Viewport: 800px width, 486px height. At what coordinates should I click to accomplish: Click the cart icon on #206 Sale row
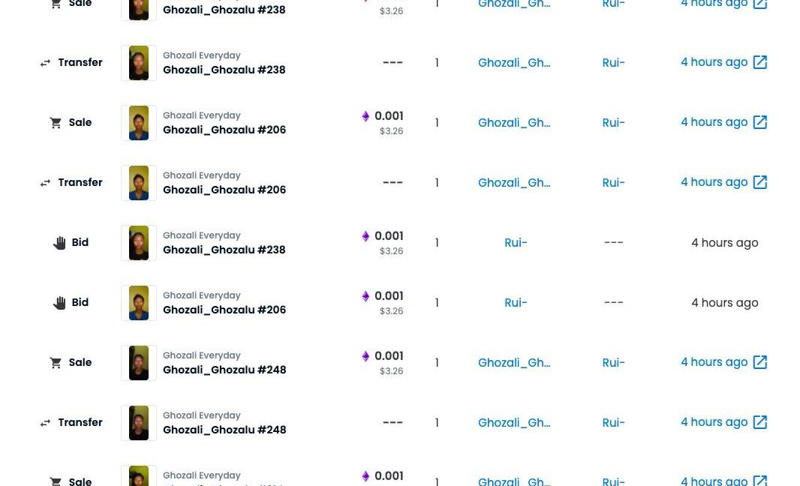[x=56, y=123]
